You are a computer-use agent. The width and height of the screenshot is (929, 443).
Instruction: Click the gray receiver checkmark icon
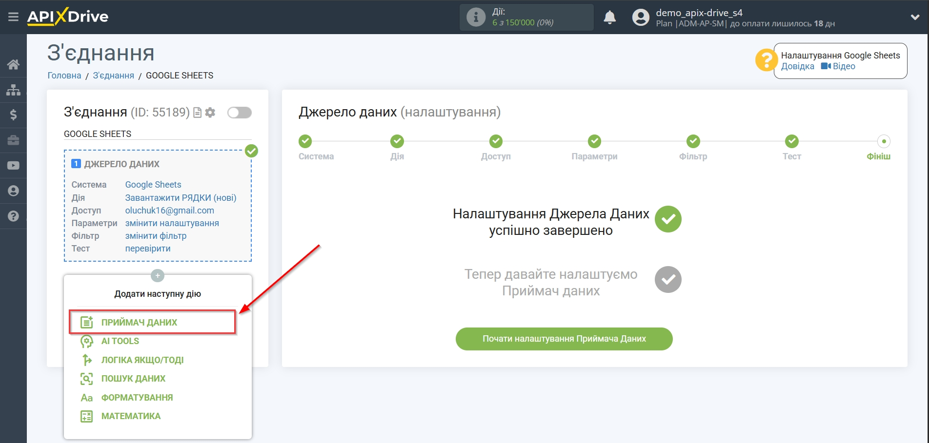point(668,279)
